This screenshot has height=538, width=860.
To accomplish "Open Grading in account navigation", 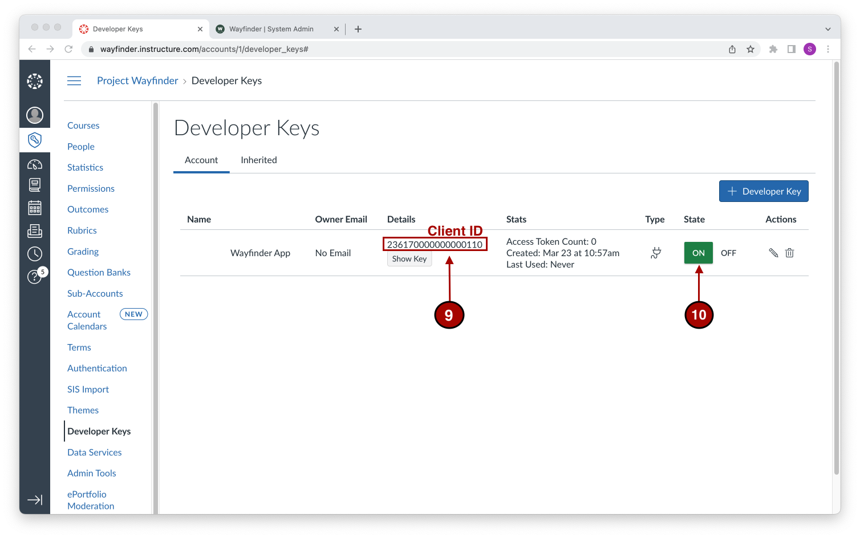I will point(83,252).
